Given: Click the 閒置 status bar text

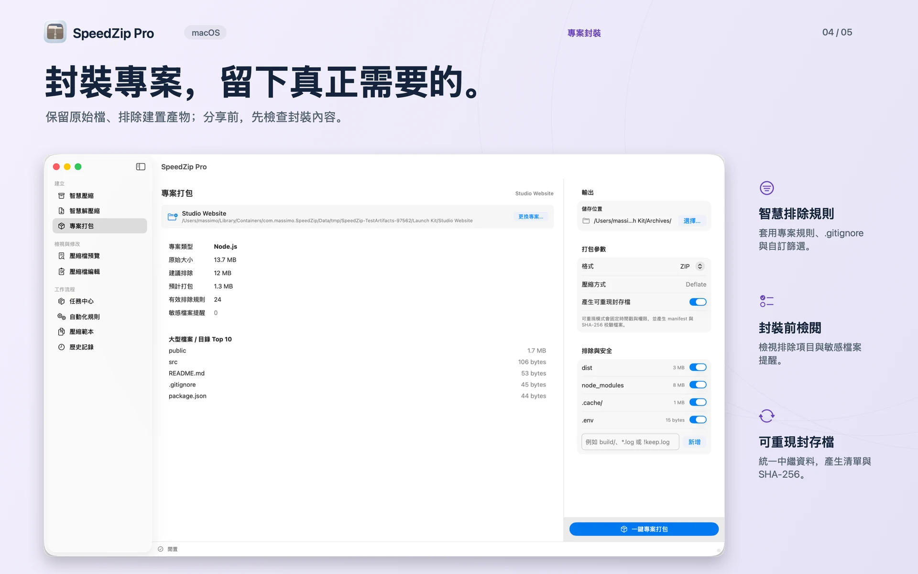Looking at the screenshot, I should click(173, 549).
